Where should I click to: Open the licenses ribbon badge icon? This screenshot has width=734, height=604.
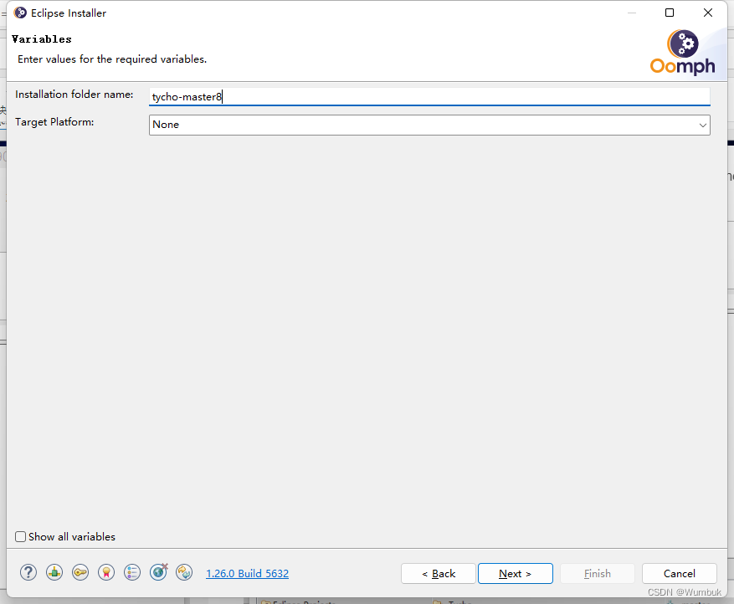[x=106, y=573]
